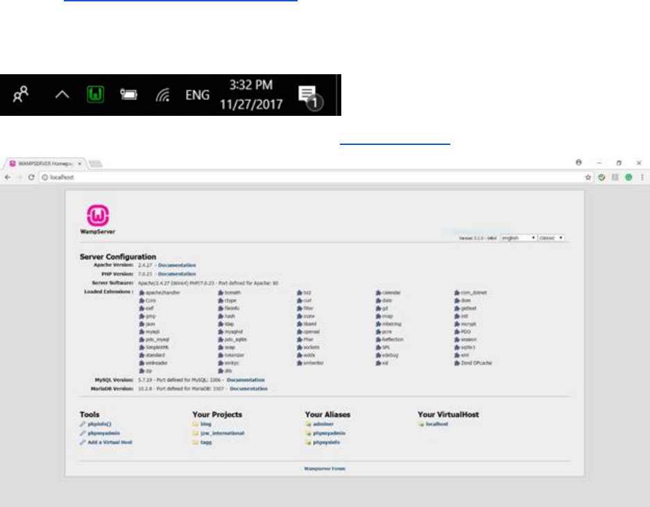
Task: Open the browser profile account icon
Action: coord(579,162)
